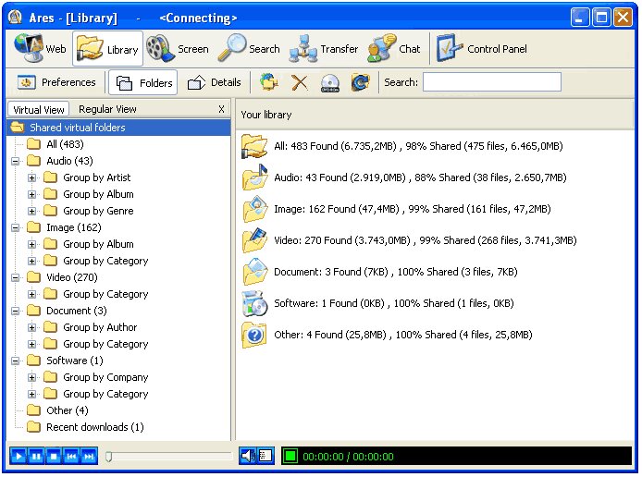The height and width of the screenshot is (477, 642).
Task: Expand Group by Album under Image
Action: point(32,244)
